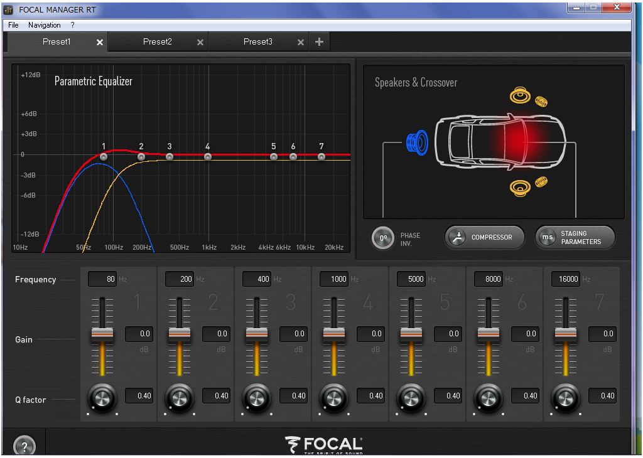Close the Preset1 tab
The height and width of the screenshot is (458, 643).
tap(100, 42)
